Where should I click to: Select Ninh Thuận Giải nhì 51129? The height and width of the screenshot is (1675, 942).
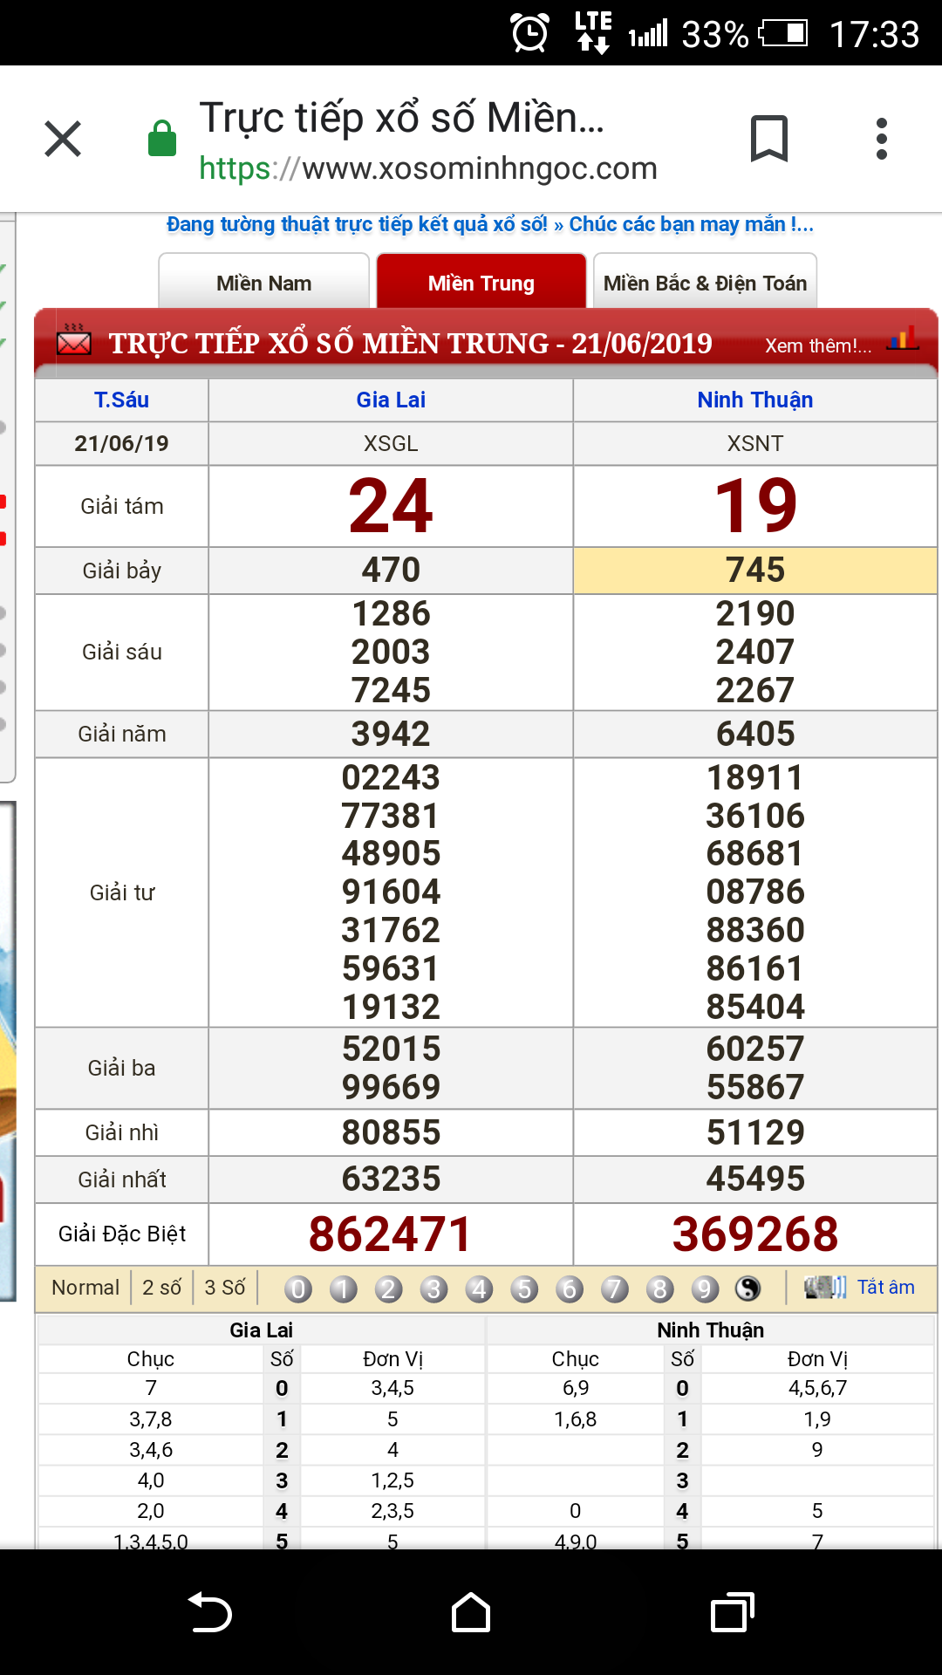pyautogui.click(x=755, y=1132)
